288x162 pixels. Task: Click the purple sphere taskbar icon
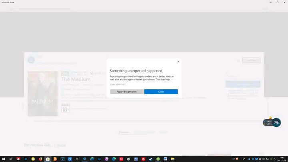[106, 159]
